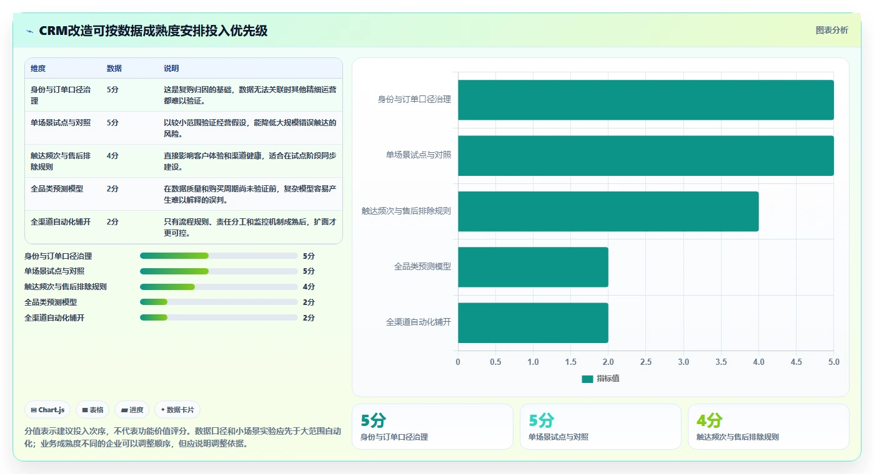Click the 全渠道自动化铺开 progress bar
The height and width of the screenshot is (474, 874).
pyautogui.click(x=219, y=317)
